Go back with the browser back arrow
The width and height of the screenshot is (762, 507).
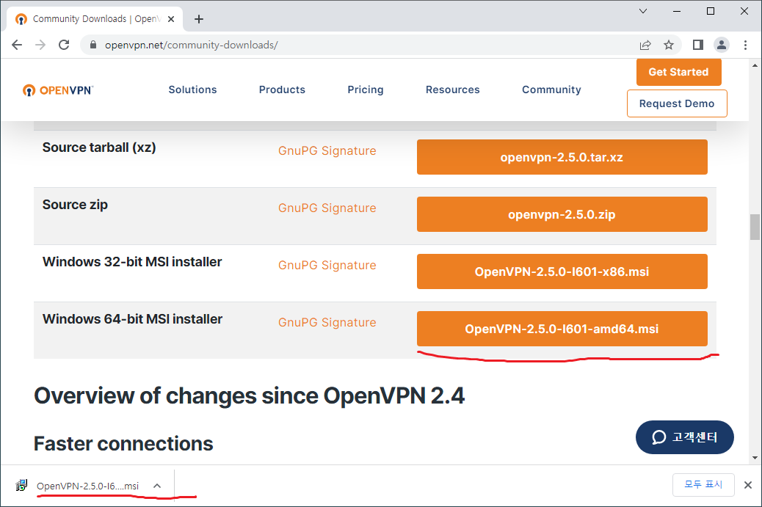click(x=17, y=45)
